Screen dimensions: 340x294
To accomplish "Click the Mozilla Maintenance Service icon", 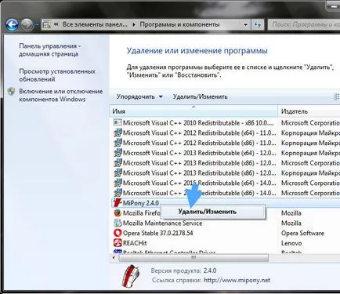I will [x=118, y=223].
